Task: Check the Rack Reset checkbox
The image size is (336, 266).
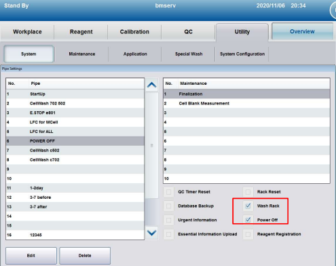Action: [248, 192]
